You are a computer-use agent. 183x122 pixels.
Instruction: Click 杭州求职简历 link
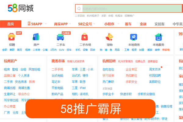point(125,61)
